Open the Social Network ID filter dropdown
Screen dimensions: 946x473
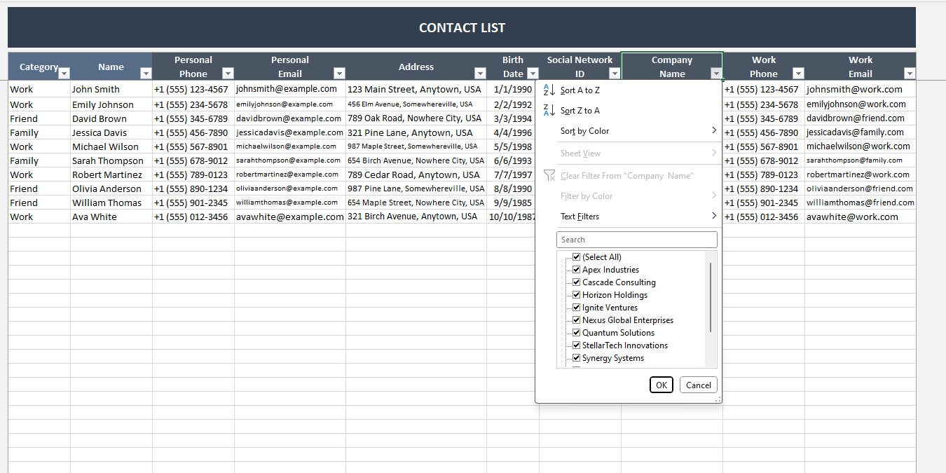pos(614,73)
